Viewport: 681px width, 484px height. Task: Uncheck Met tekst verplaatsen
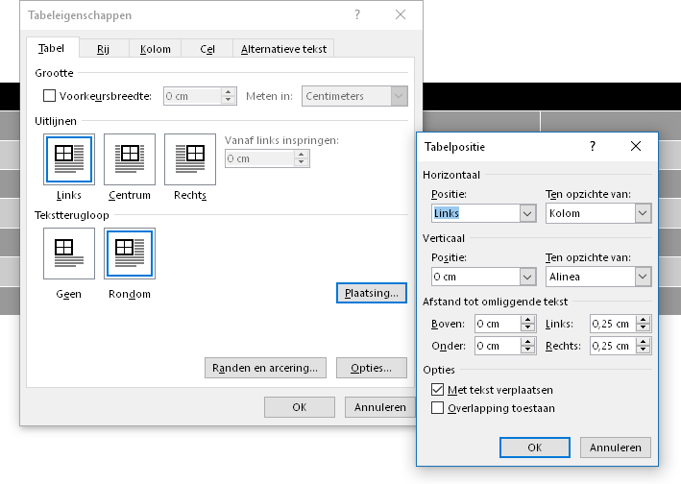[437, 390]
